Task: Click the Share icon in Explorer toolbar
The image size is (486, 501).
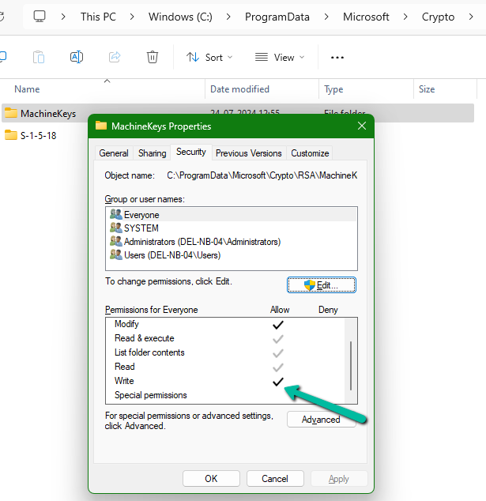Action: [x=115, y=57]
